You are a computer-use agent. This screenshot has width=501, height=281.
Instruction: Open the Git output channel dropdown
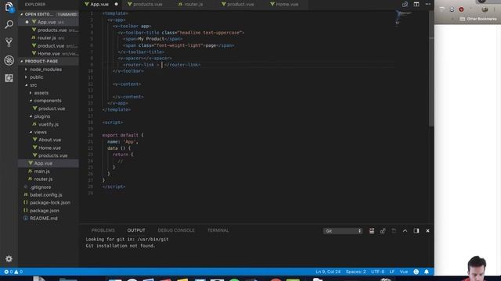[x=343, y=231]
